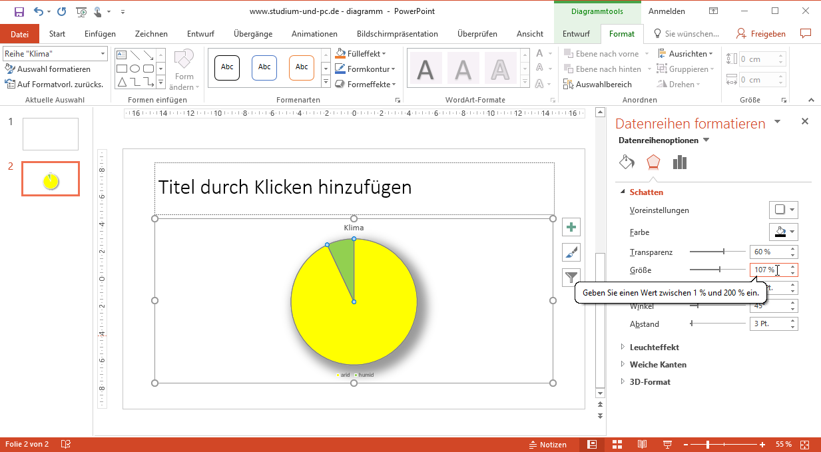Viewport: 821px width, 452px height.
Task: Switch to Diagrammtools Entwurf tab
Action: (576, 34)
